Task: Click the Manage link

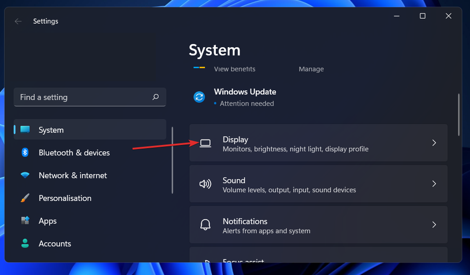Action: click(x=311, y=69)
